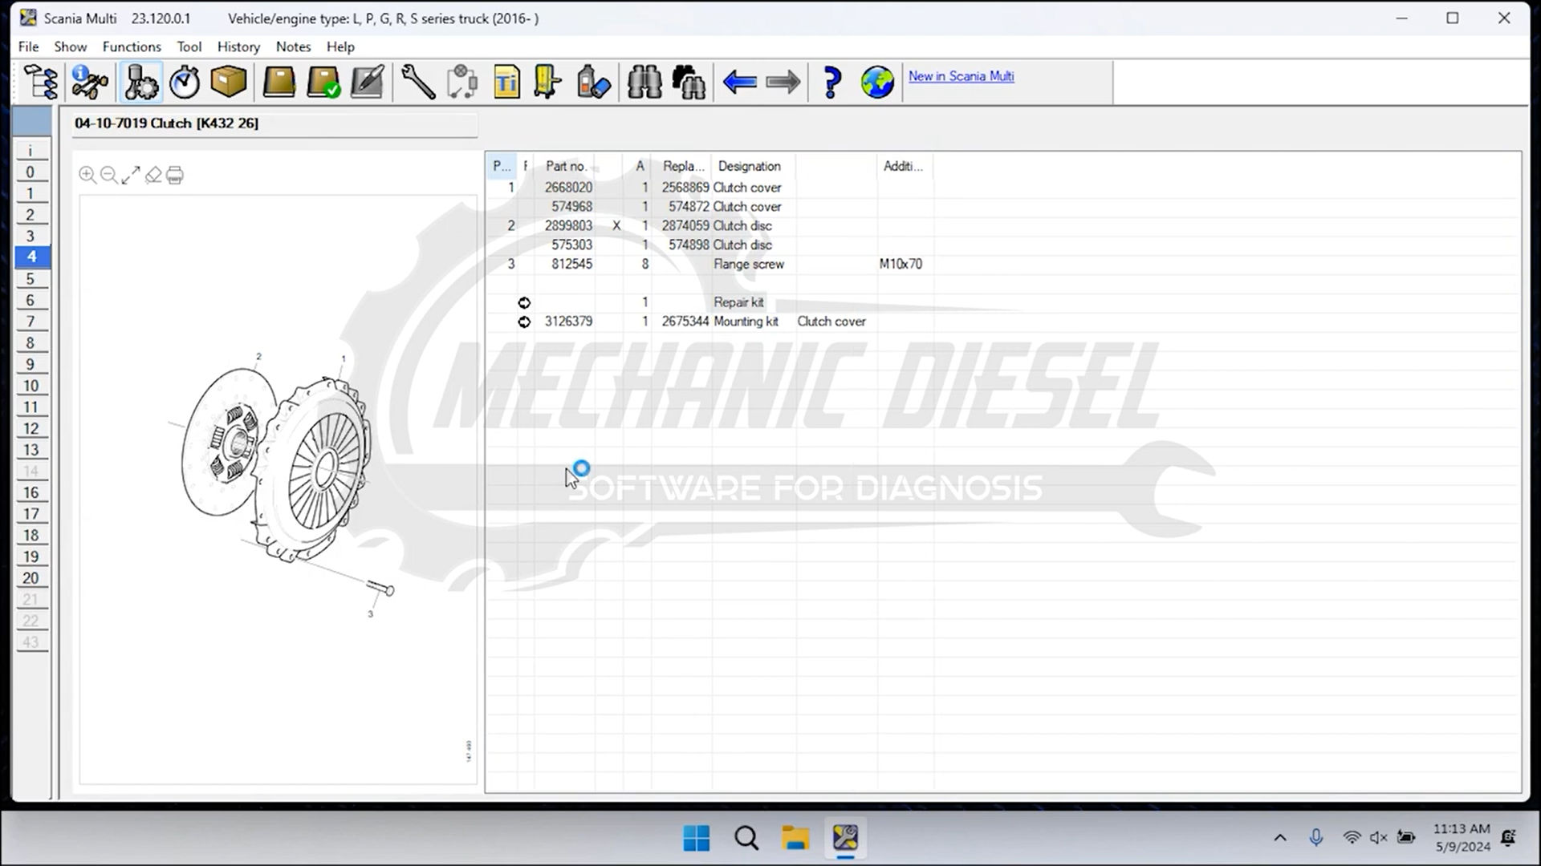Open Windows taskbar search
The width and height of the screenshot is (1541, 866).
click(746, 838)
